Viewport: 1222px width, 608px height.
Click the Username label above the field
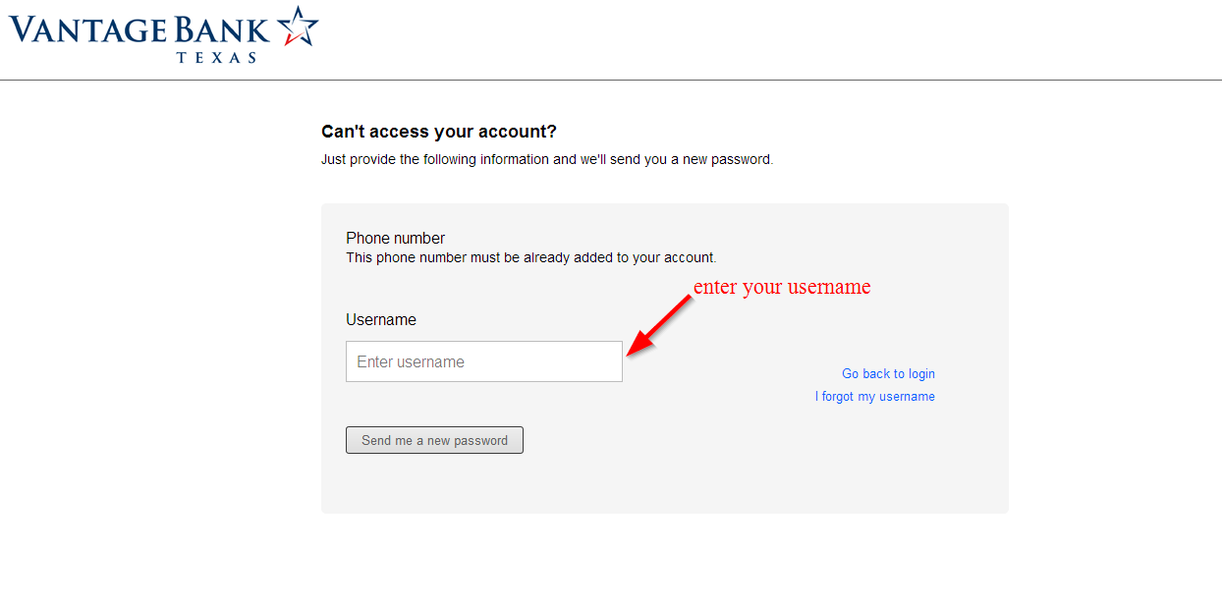pyautogui.click(x=381, y=319)
